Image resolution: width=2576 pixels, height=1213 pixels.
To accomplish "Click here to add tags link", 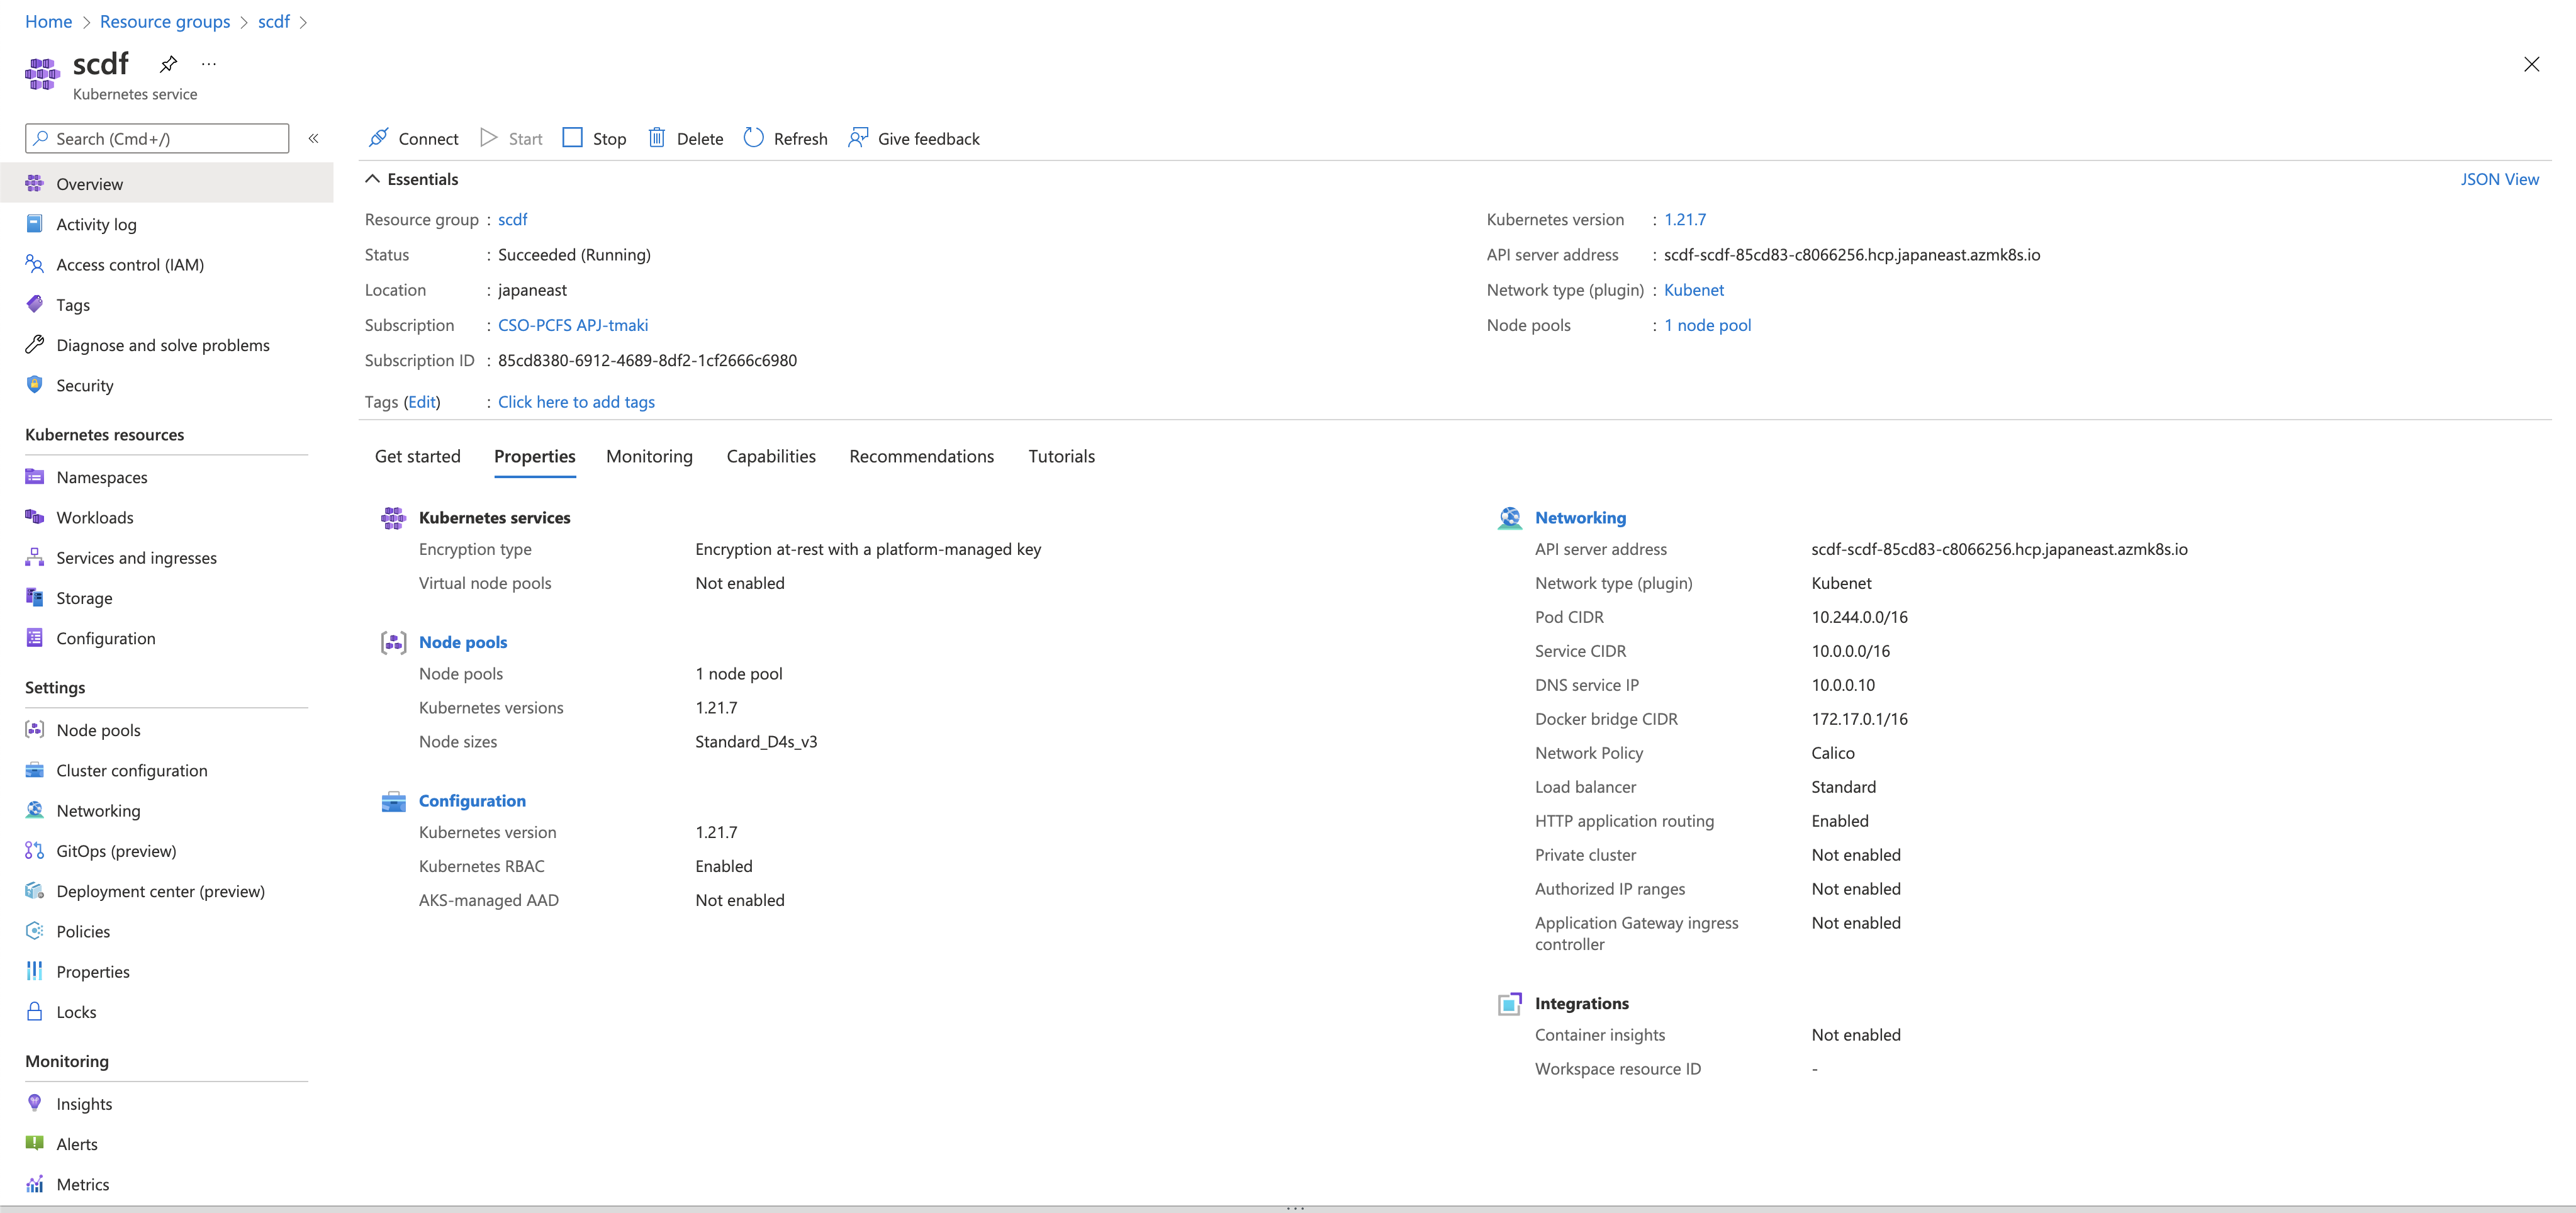I will point(577,401).
